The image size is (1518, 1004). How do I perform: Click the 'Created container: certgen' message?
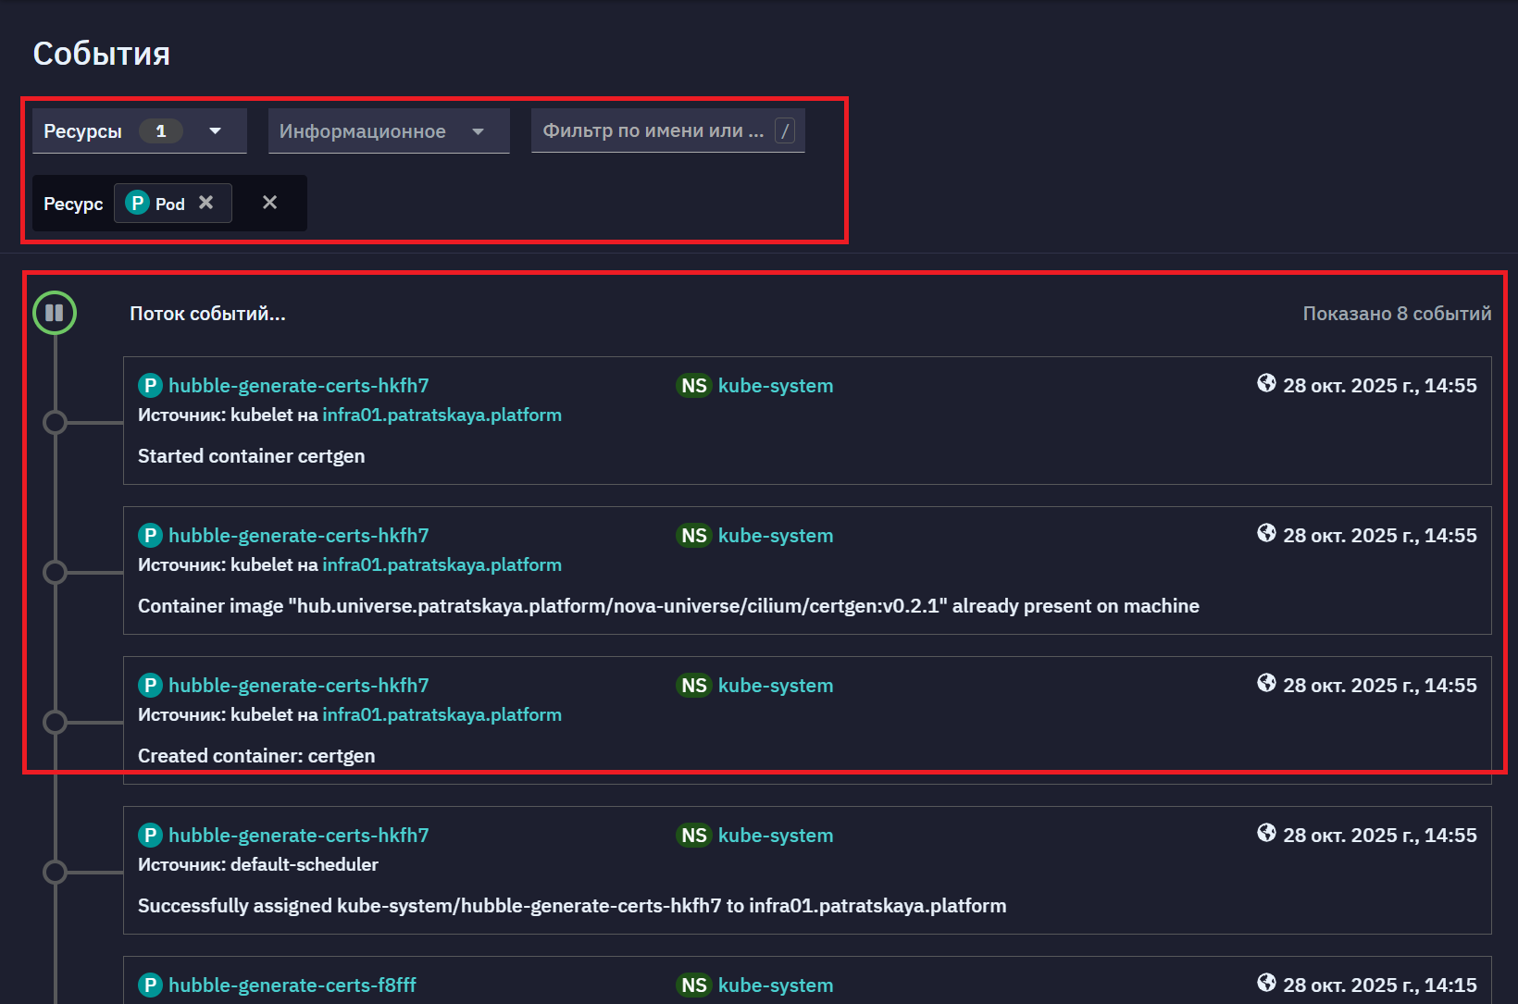coord(256,755)
